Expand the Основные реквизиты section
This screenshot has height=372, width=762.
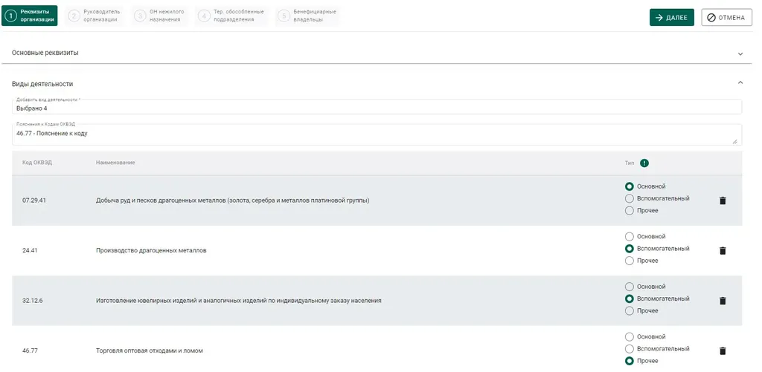point(740,53)
